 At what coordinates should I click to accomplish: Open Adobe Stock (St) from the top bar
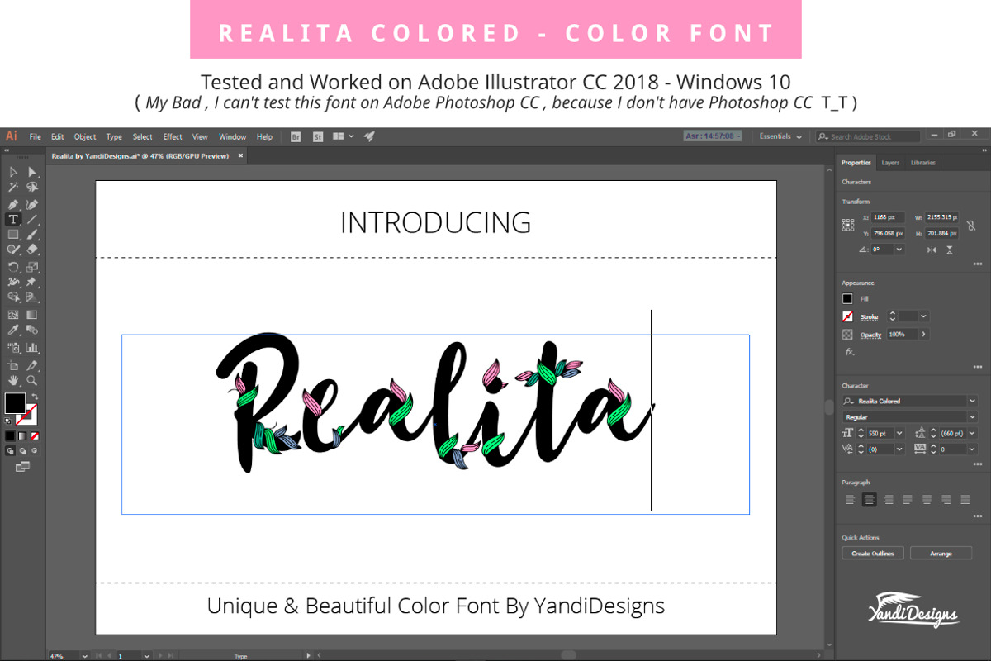tap(318, 136)
